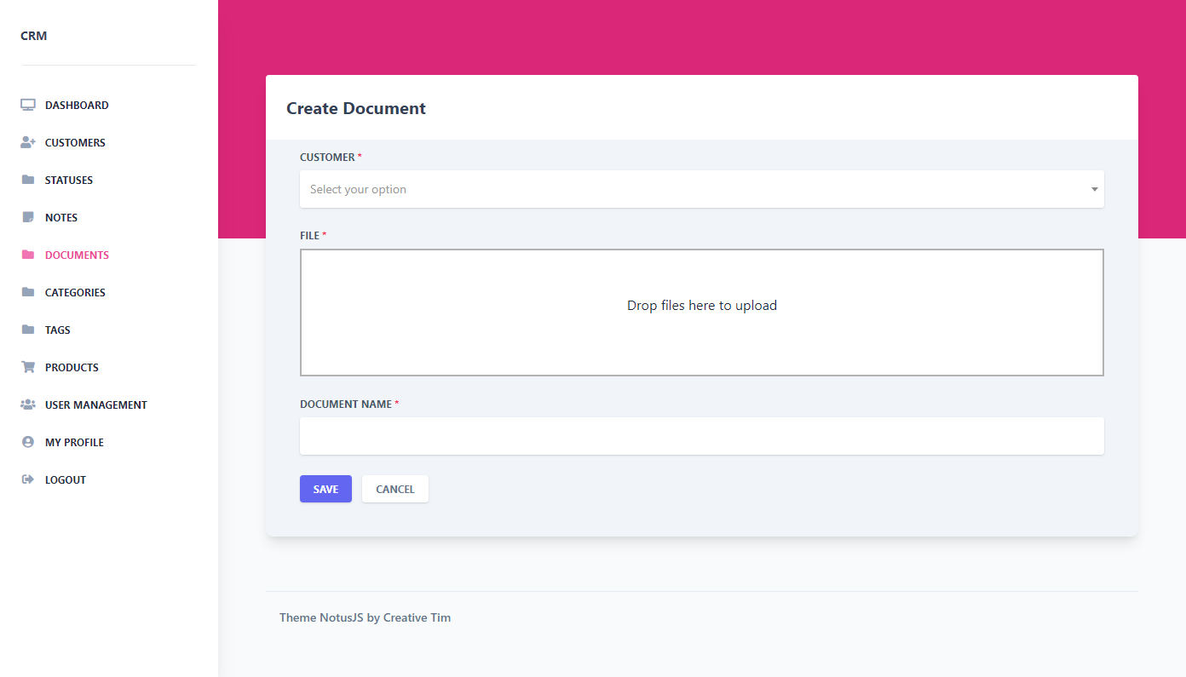The width and height of the screenshot is (1186, 677).
Task: Select Documents in the sidebar
Action: [77, 255]
